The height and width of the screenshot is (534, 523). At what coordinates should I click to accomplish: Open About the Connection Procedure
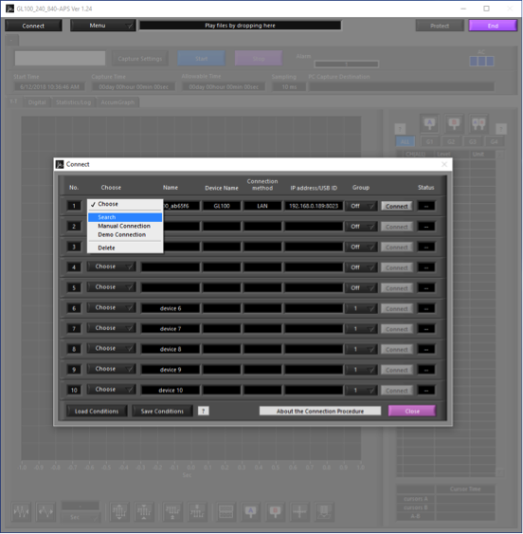[320, 411]
